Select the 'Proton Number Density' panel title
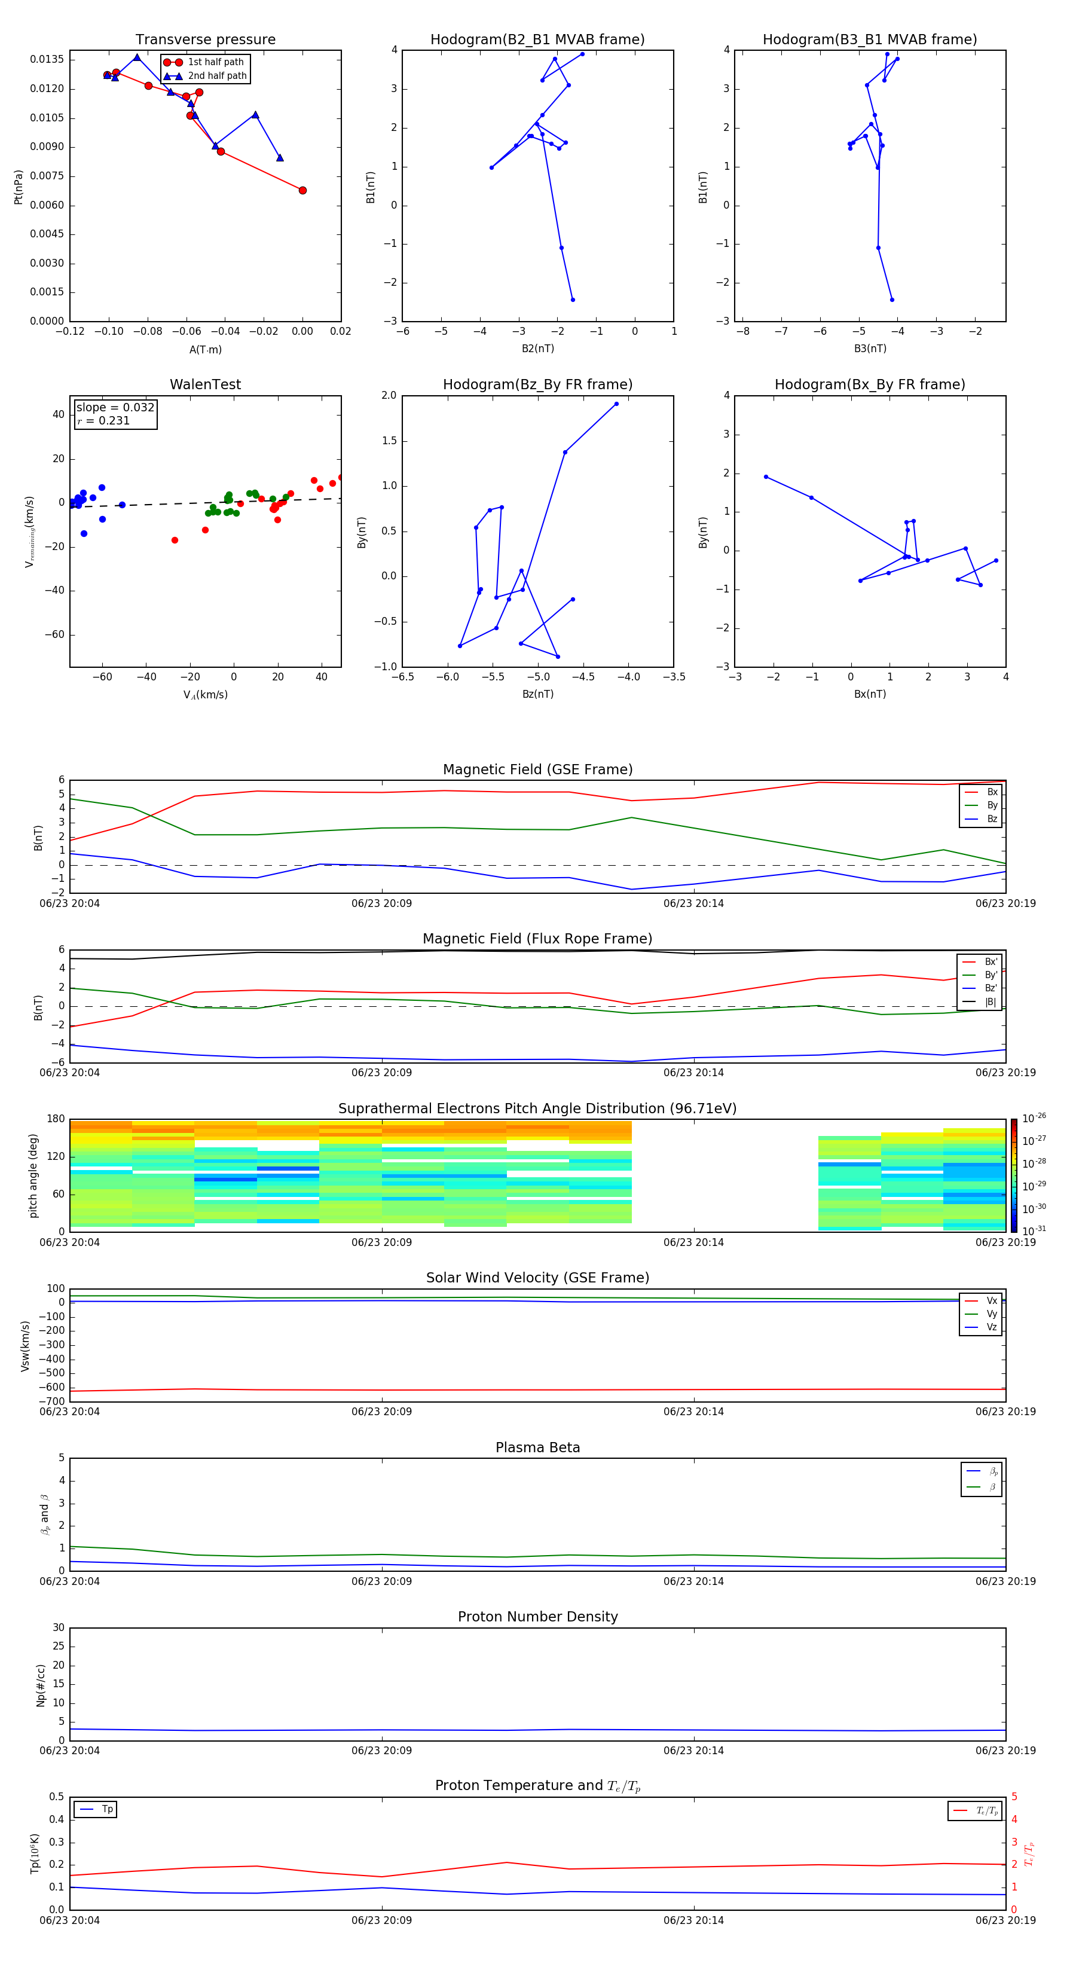 [537, 1618]
